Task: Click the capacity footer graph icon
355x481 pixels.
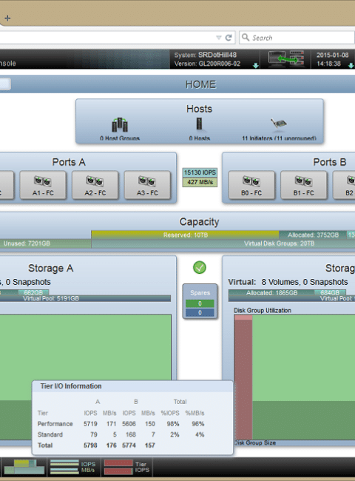Action: (x=24, y=467)
